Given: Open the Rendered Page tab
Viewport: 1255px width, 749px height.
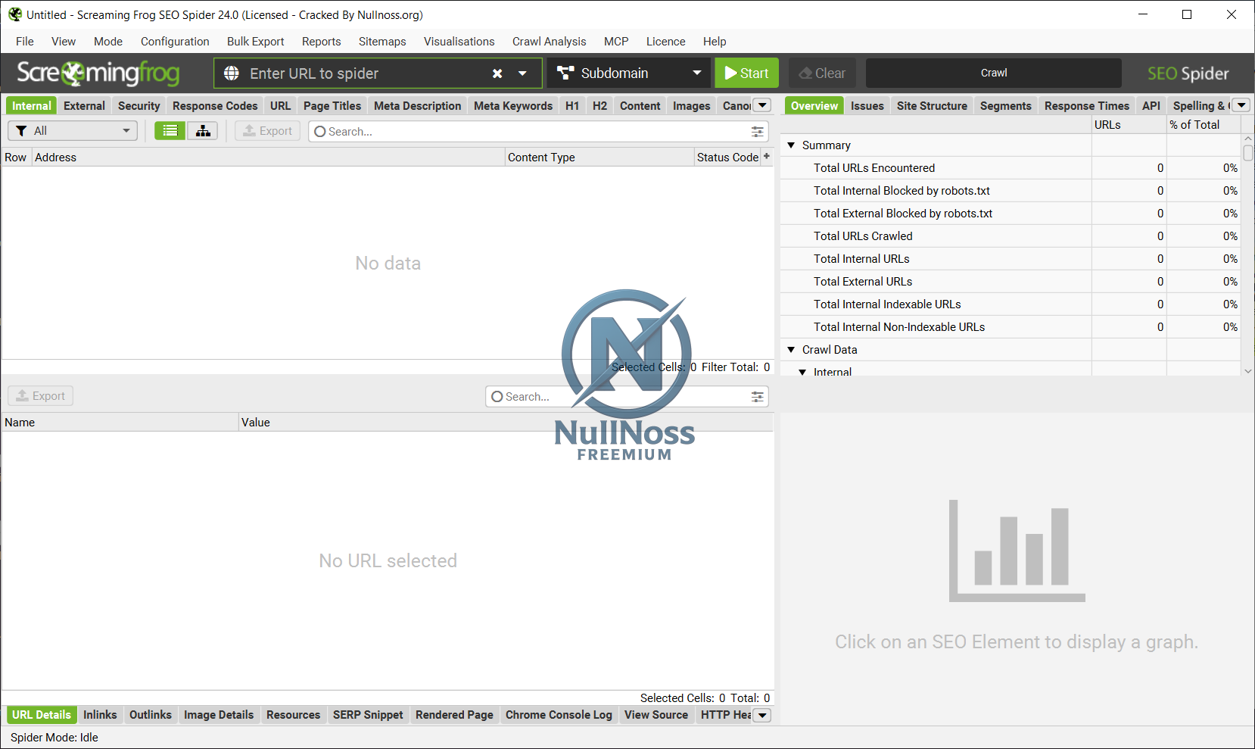Looking at the screenshot, I should click(454, 715).
